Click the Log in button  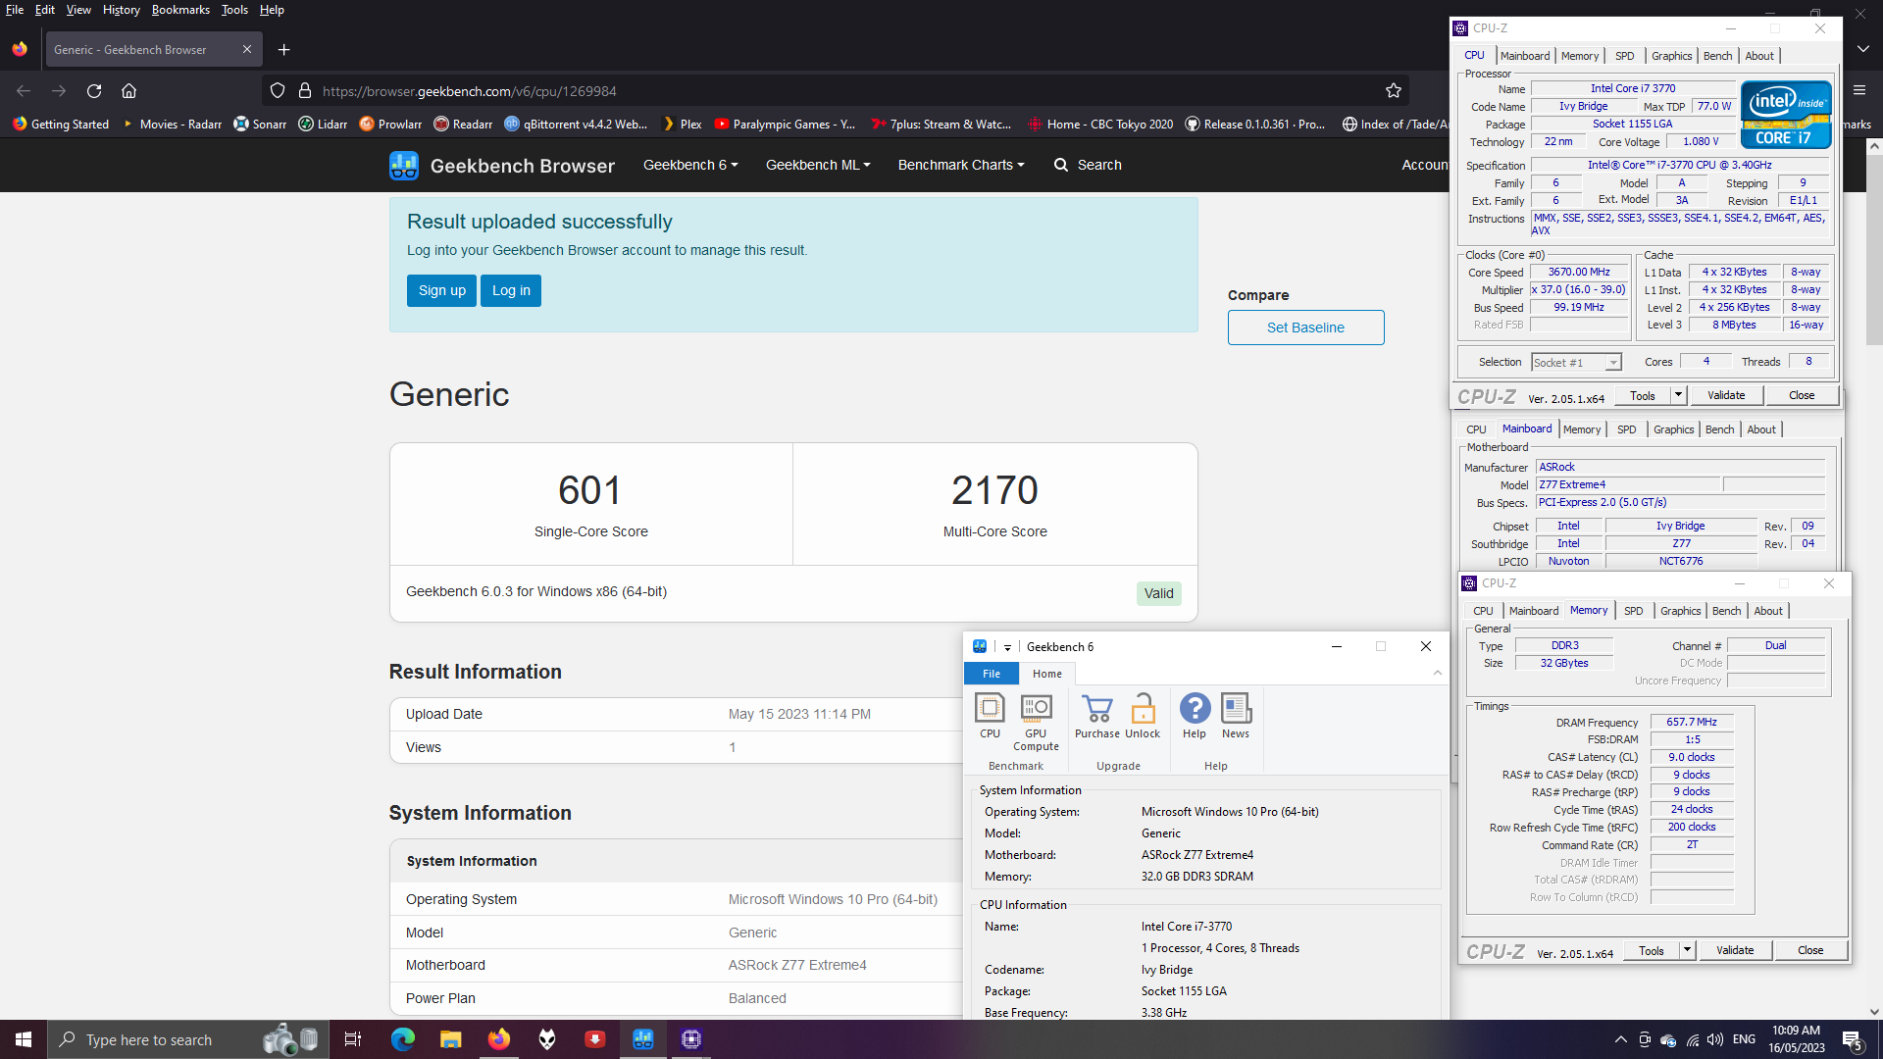(511, 290)
